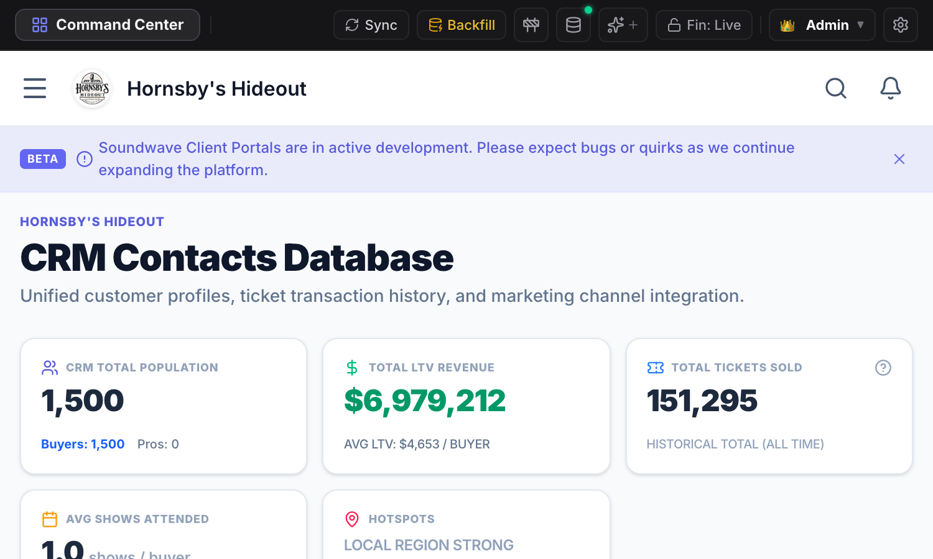Click the sparkles plus AI icon
Viewport: 933px width, 559px height.
623,25
